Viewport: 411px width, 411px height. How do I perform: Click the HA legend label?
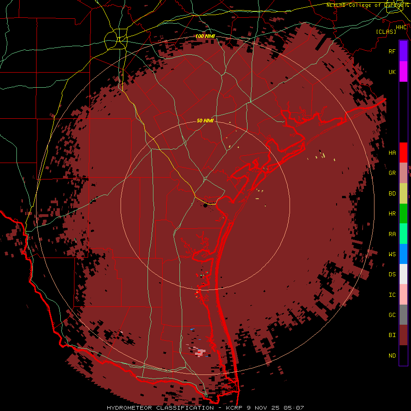pyautogui.click(x=392, y=153)
